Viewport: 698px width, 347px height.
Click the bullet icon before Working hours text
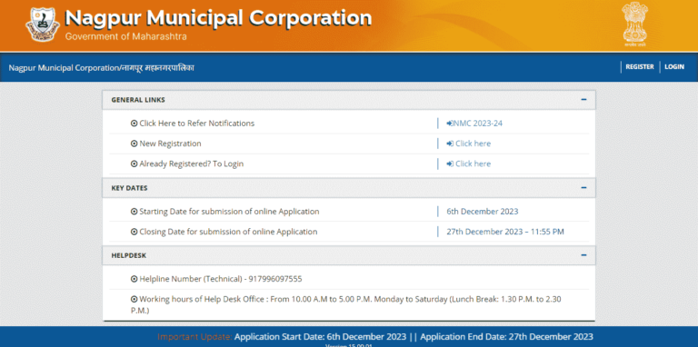[x=134, y=300]
